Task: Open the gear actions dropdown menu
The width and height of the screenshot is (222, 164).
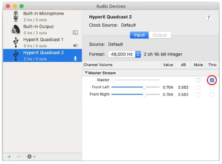Action: (31, 157)
